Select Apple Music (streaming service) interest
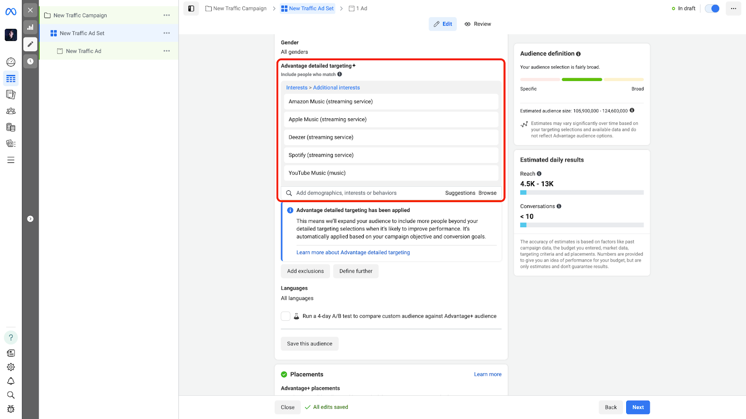The height and width of the screenshot is (419, 746). point(391,120)
